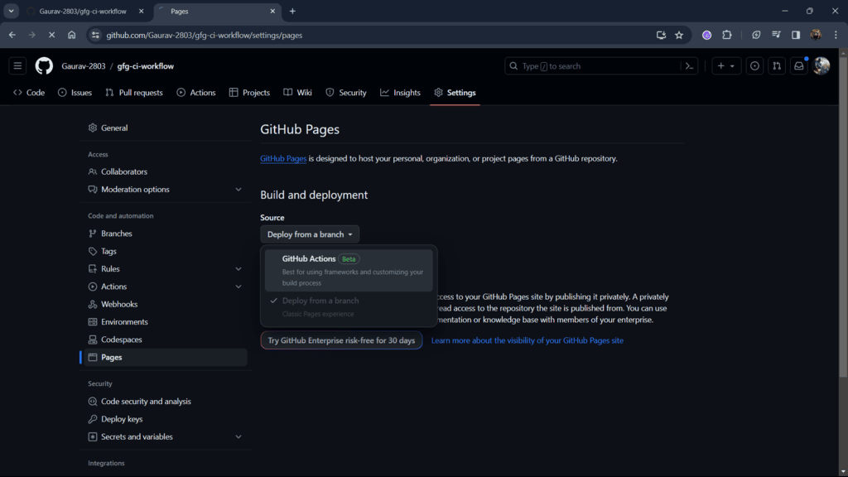This screenshot has height=477, width=848.
Task: Open Chrome profile avatar in toolbar
Action: point(816,35)
